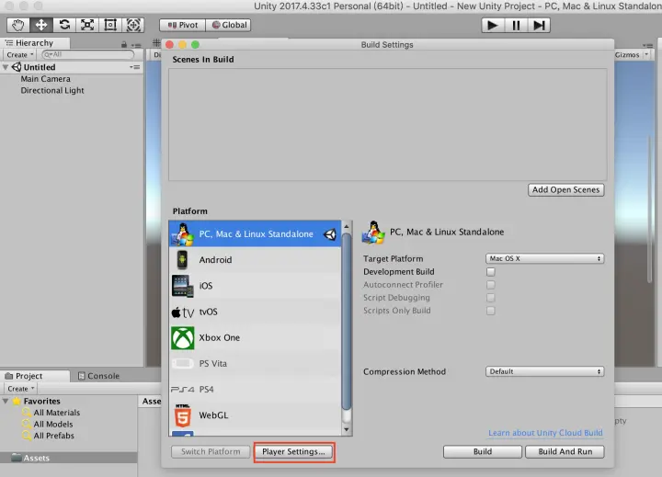Enable Development Build checkbox
This screenshot has width=662, height=477.
(491, 272)
